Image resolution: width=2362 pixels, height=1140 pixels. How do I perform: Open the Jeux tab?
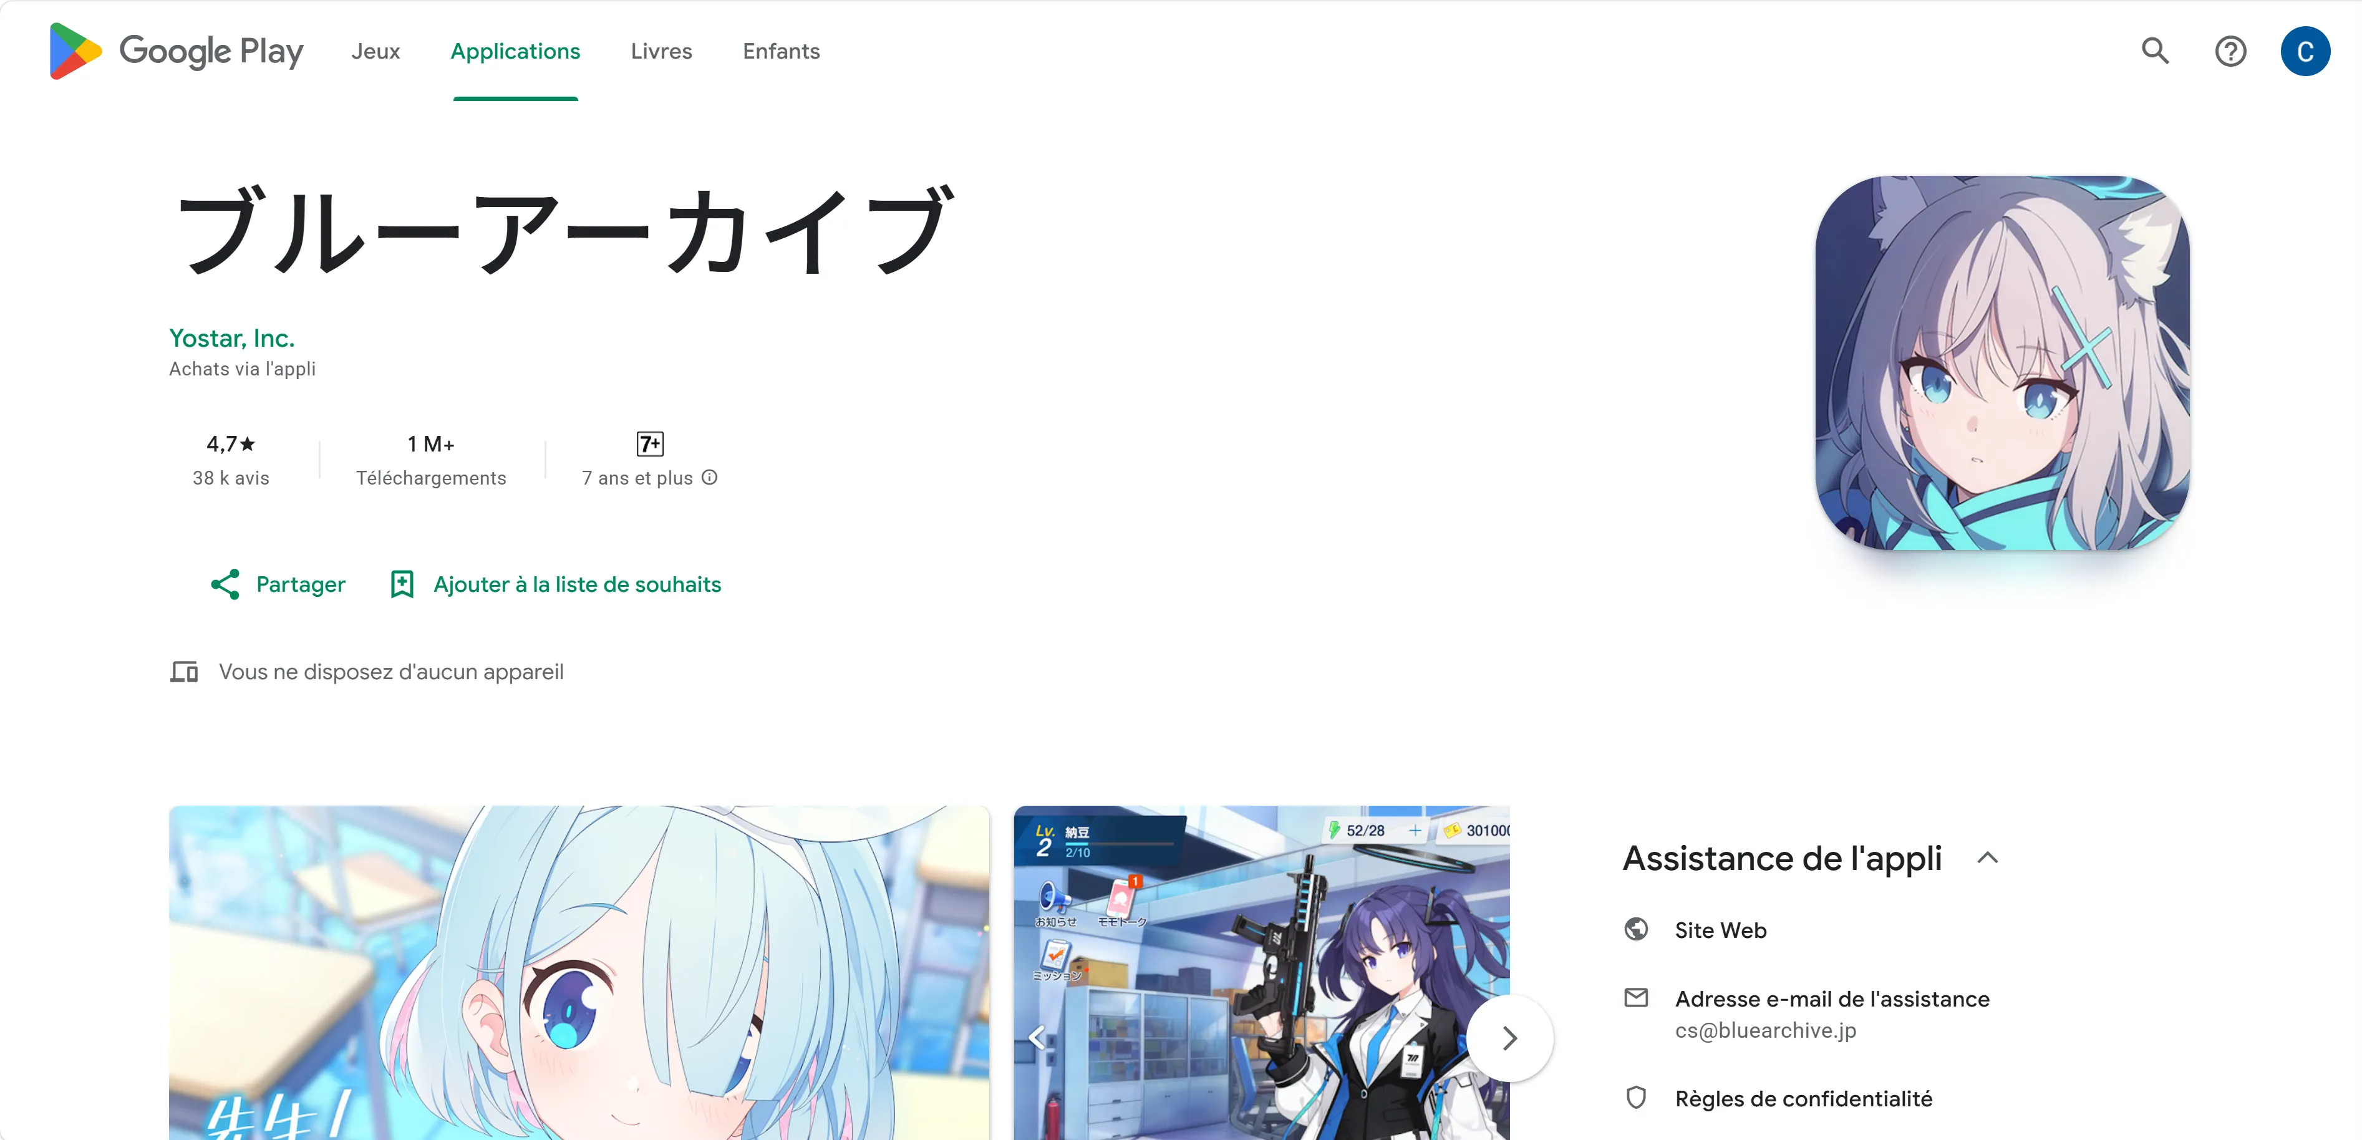click(x=375, y=51)
